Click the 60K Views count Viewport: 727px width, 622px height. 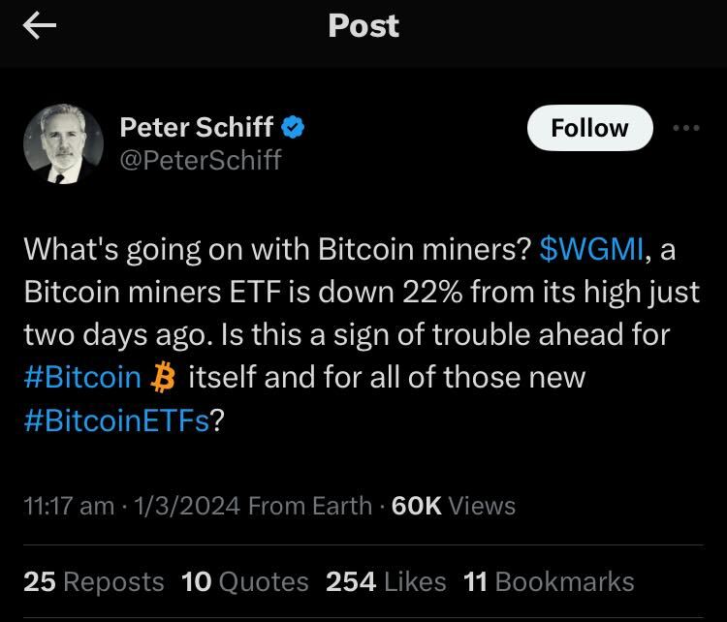click(453, 506)
